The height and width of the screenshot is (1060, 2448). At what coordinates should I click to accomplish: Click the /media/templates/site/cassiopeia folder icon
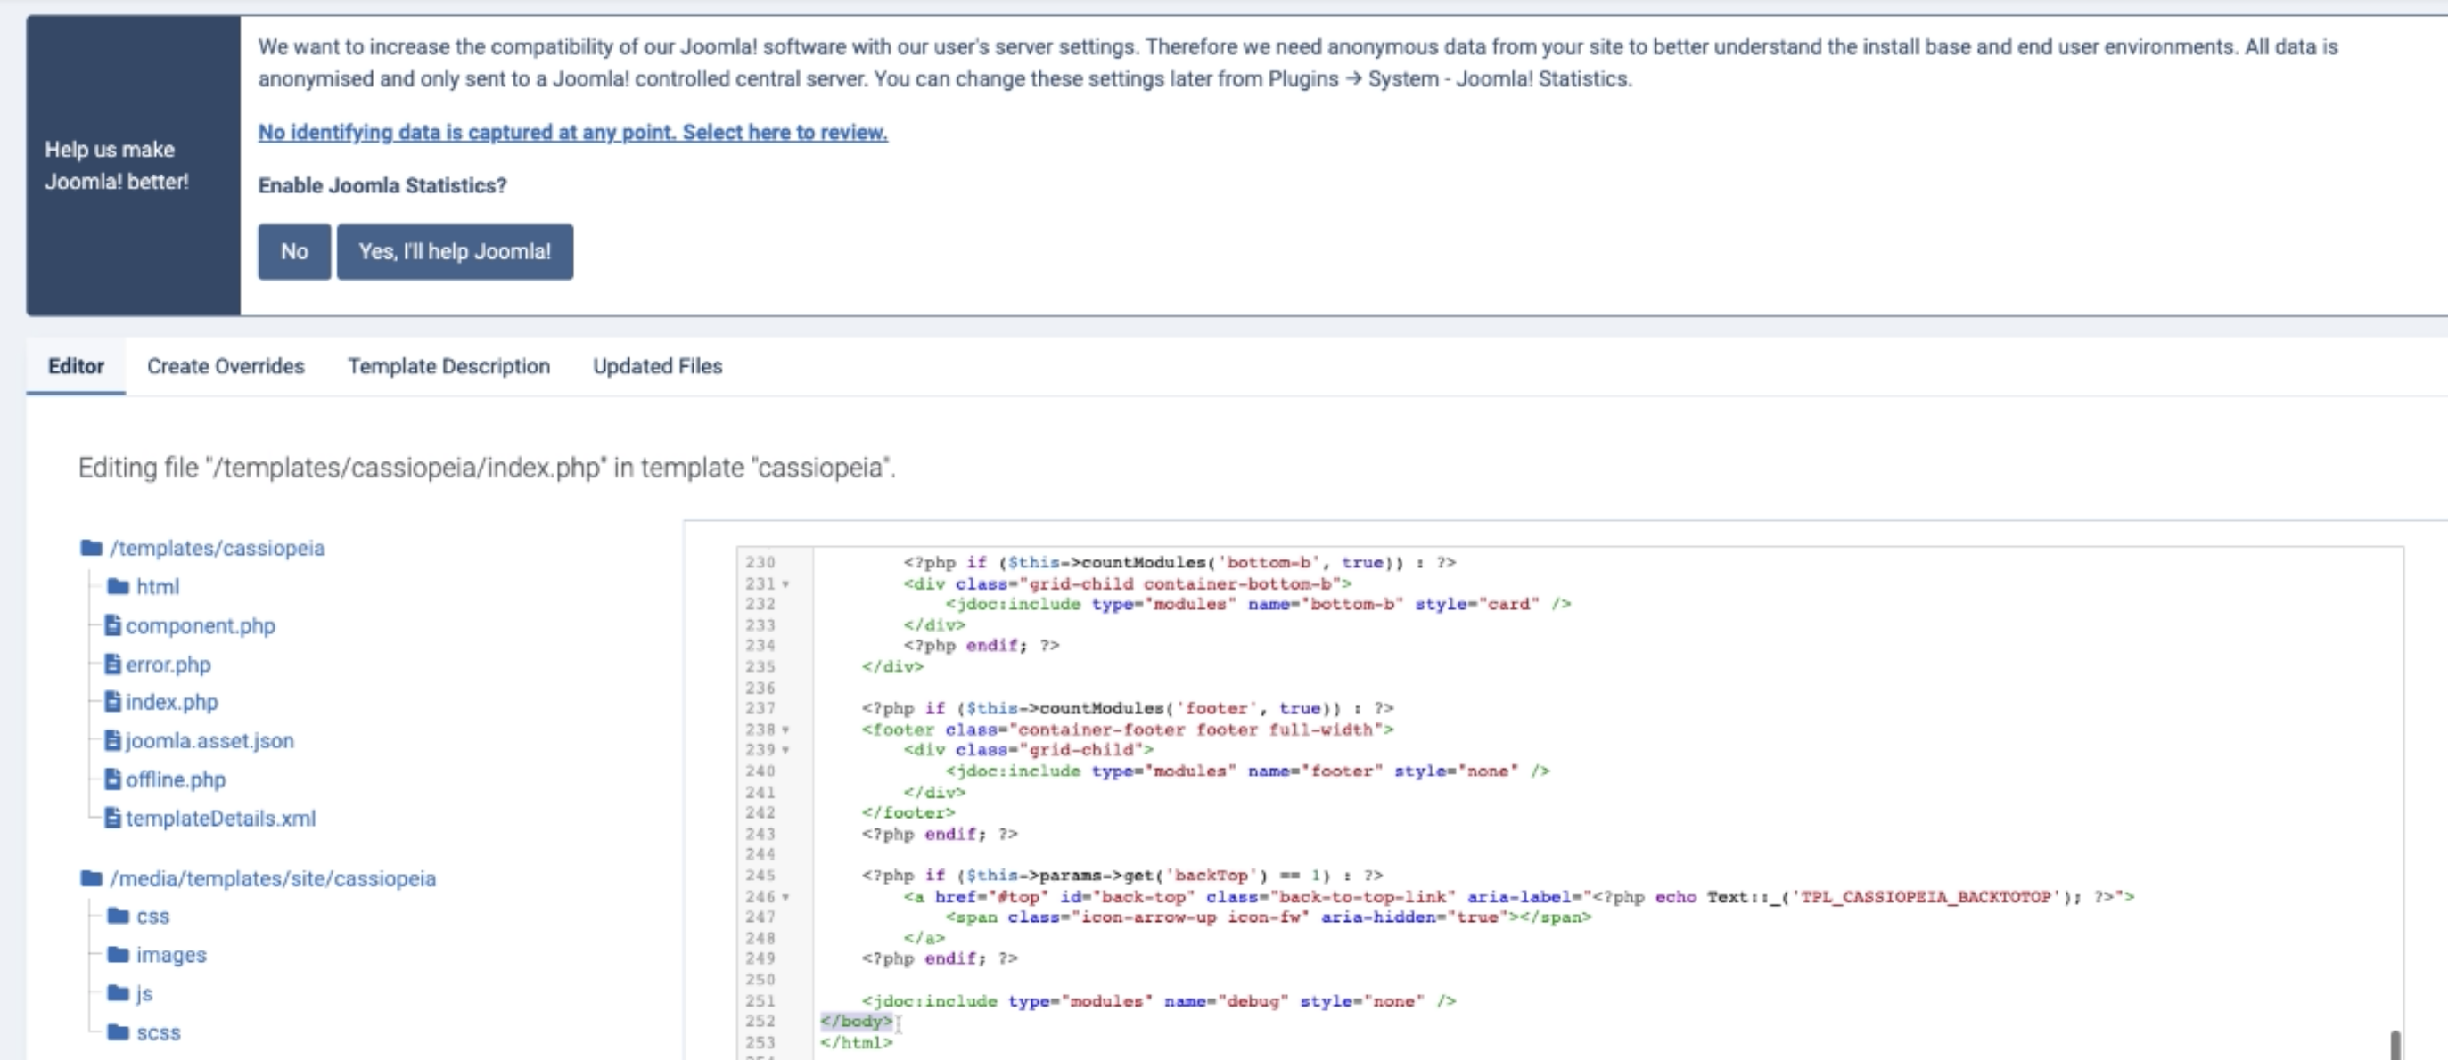click(91, 877)
